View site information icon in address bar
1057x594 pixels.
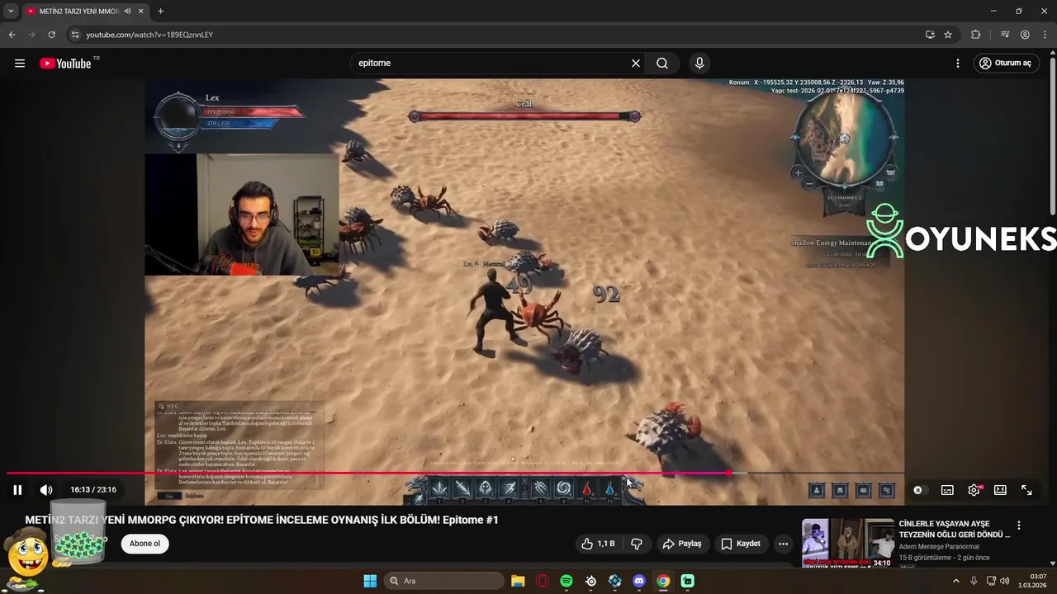click(75, 35)
